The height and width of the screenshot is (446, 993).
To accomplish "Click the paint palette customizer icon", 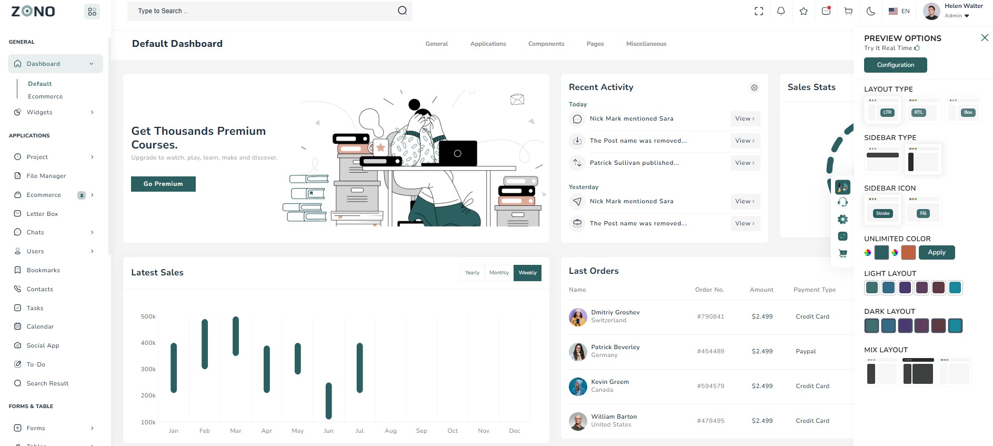I will coord(842,187).
